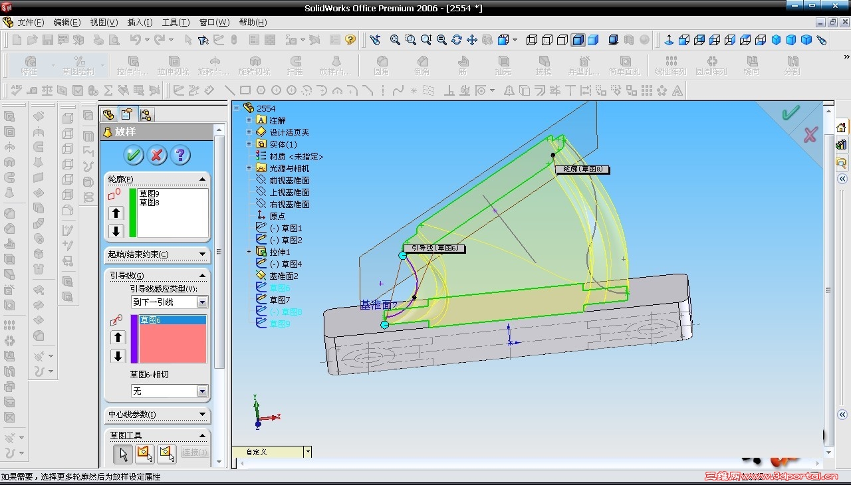Confirm the feature with the corner green checkmark

pyautogui.click(x=790, y=114)
